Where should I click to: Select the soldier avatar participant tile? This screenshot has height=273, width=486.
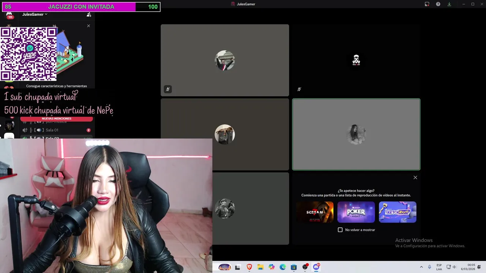click(251, 208)
